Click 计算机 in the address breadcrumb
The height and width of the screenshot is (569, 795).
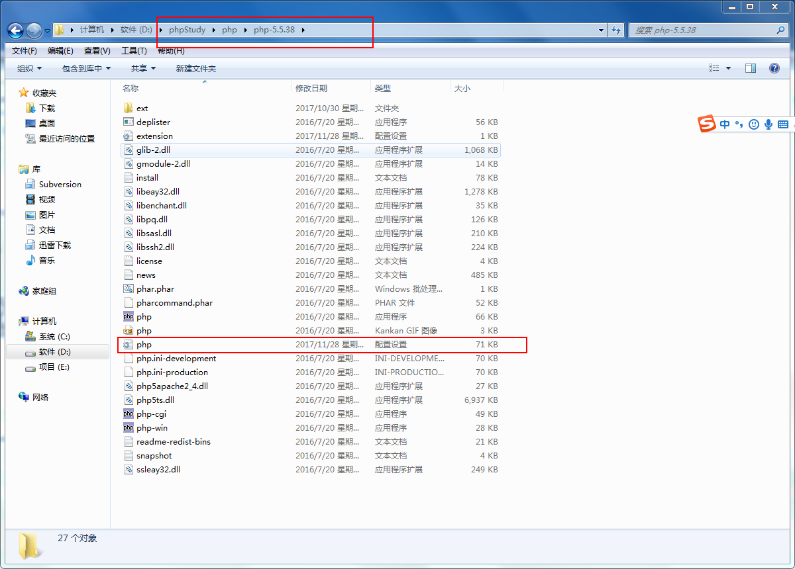92,30
